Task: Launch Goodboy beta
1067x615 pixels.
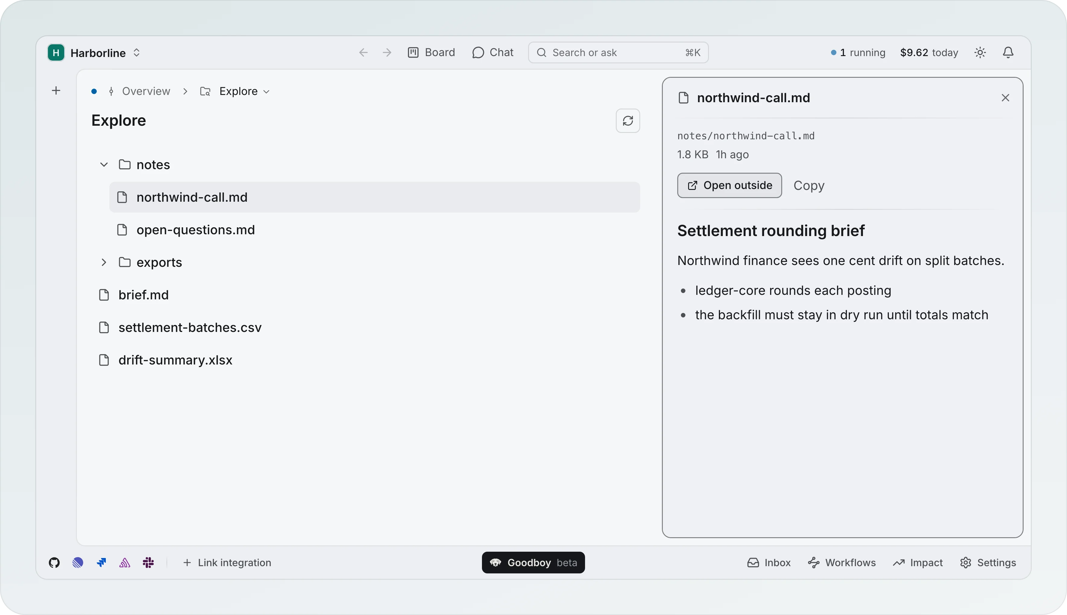Action: (x=533, y=563)
